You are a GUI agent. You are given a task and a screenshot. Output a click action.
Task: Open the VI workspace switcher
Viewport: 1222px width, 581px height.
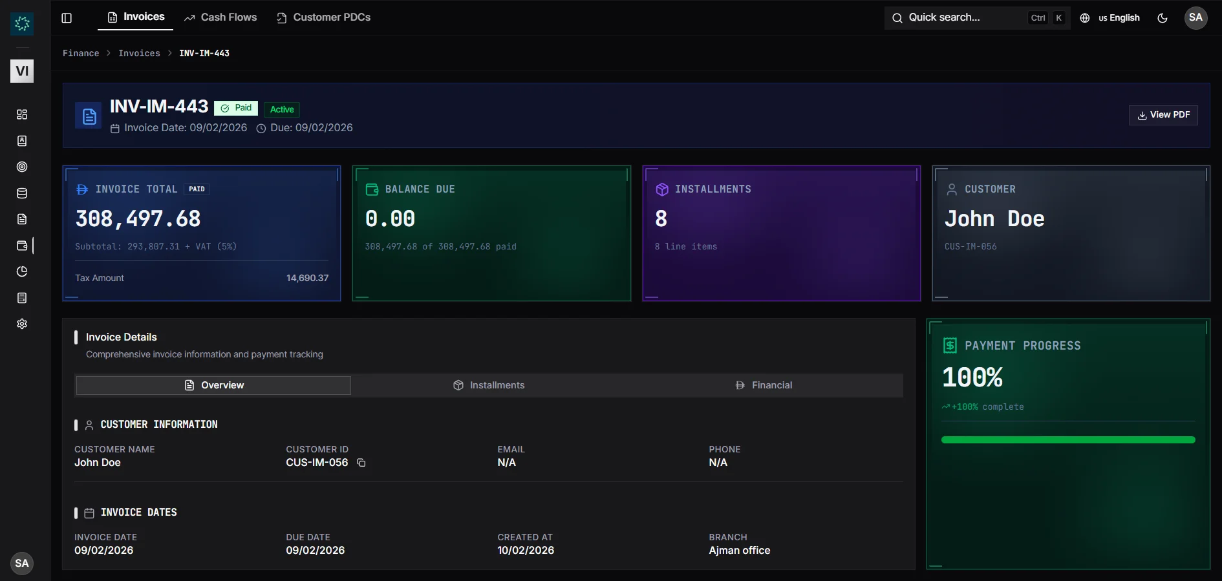coord(22,71)
